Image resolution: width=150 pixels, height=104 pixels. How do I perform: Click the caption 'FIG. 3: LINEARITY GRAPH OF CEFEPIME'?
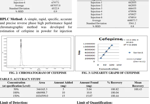click(111, 73)
